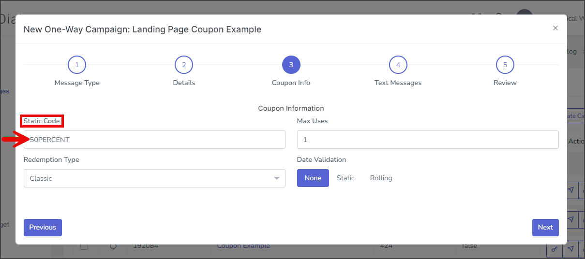Select Static date validation option
This screenshot has width=585, height=259.
[345, 178]
